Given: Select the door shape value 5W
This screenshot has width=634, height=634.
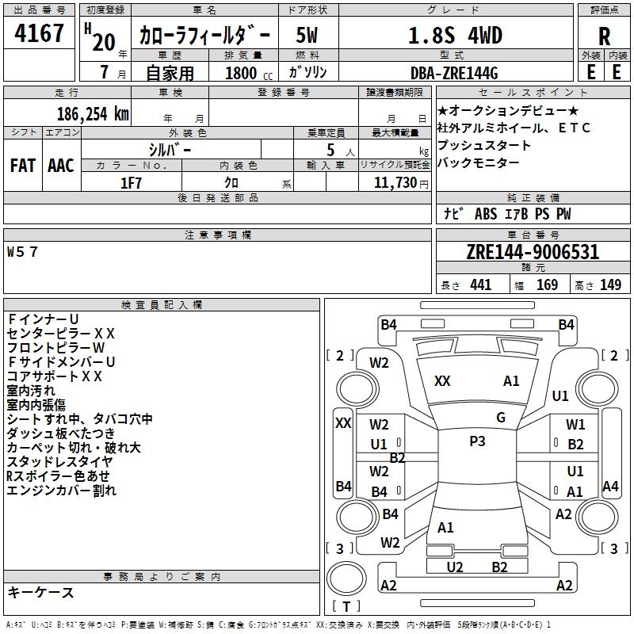Looking at the screenshot, I should [307, 35].
